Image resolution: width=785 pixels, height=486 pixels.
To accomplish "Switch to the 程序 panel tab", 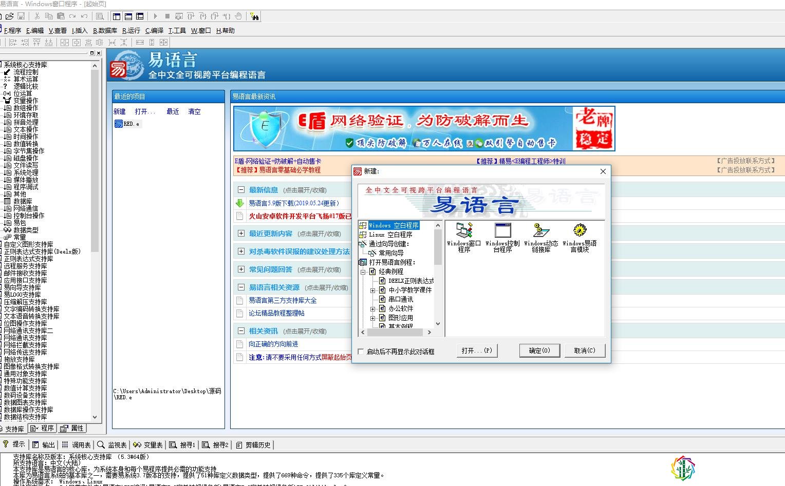I will click(42, 429).
